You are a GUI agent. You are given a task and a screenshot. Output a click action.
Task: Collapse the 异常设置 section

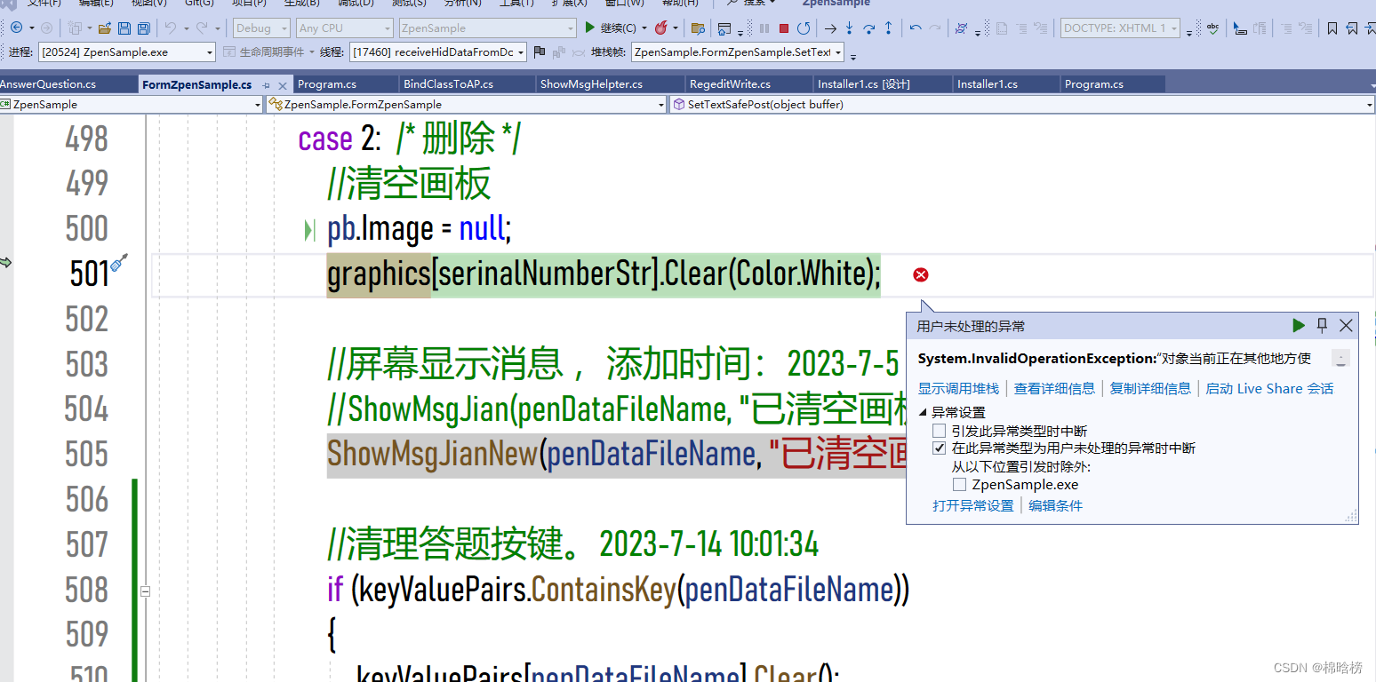(x=923, y=412)
